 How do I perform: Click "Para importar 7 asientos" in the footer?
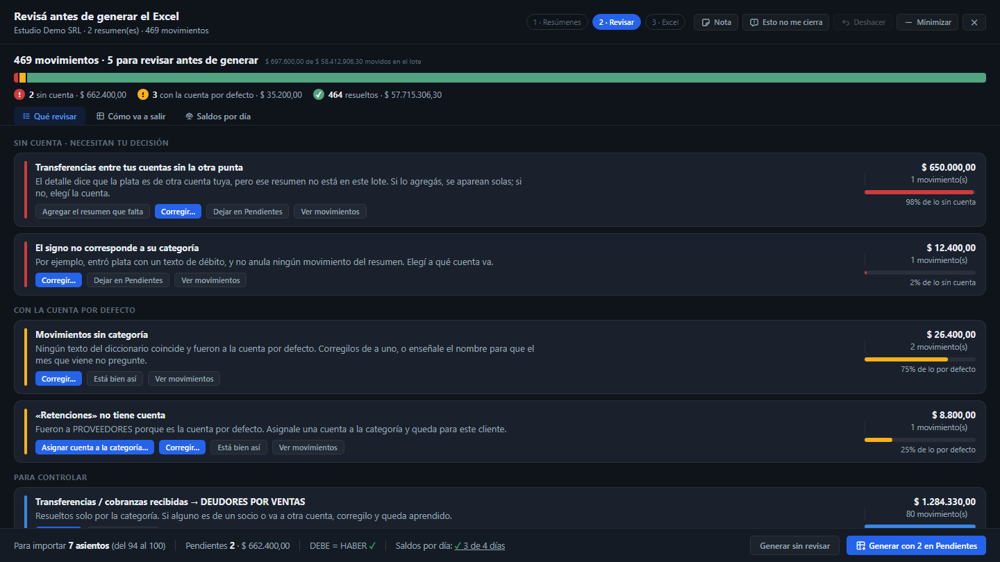tap(61, 546)
